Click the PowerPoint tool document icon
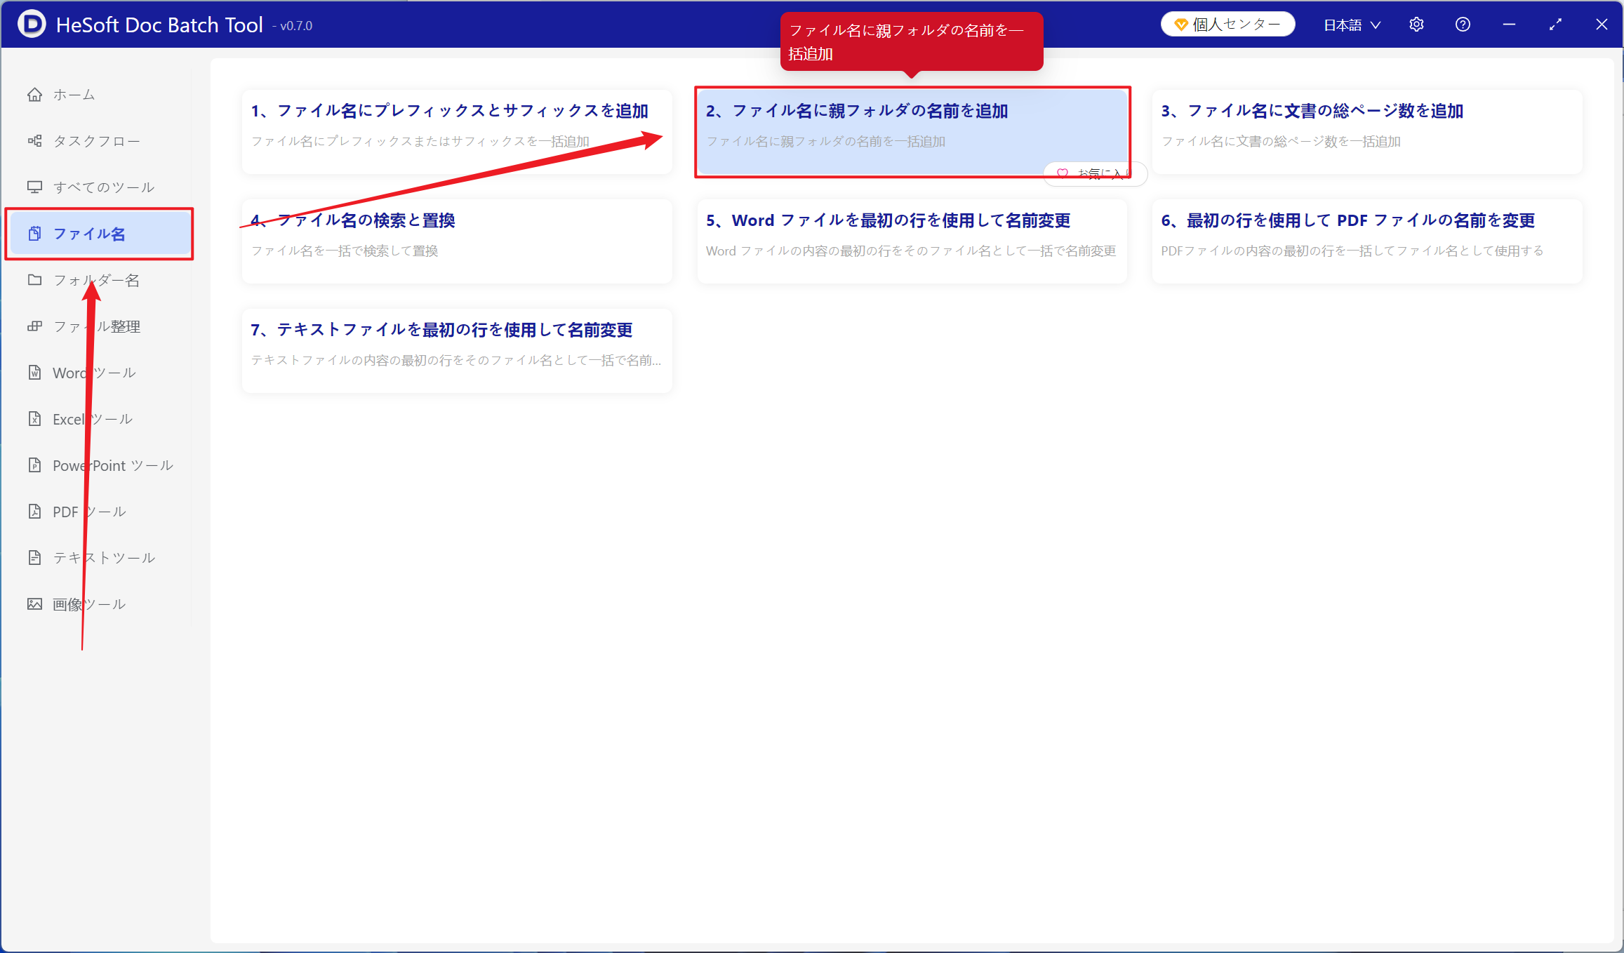1624x953 pixels. pyautogui.click(x=34, y=465)
